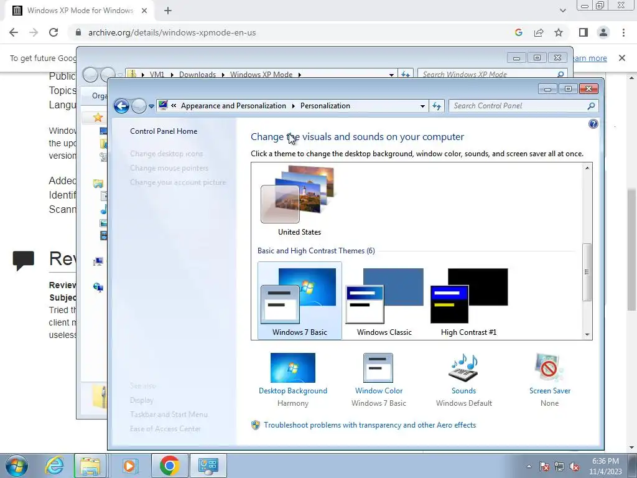Switch to Chrome taskbar button

click(x=169, y=466)
